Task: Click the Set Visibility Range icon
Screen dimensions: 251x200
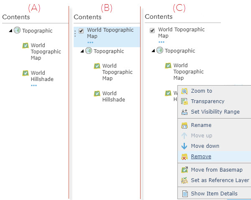Action: click(x=184, y=112)
